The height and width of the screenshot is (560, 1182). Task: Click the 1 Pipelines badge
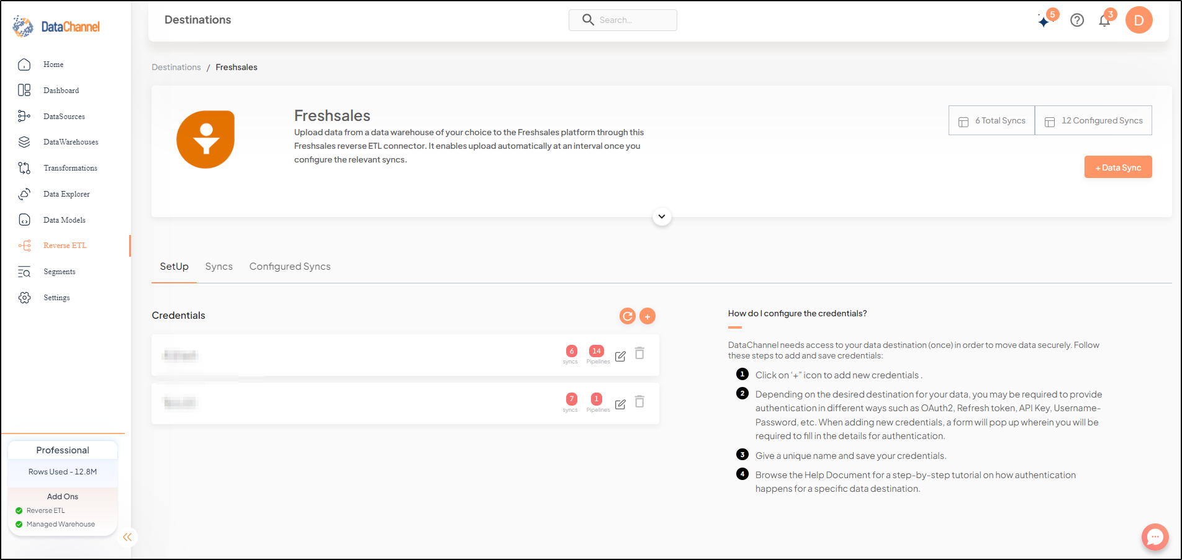click(597, 399)
